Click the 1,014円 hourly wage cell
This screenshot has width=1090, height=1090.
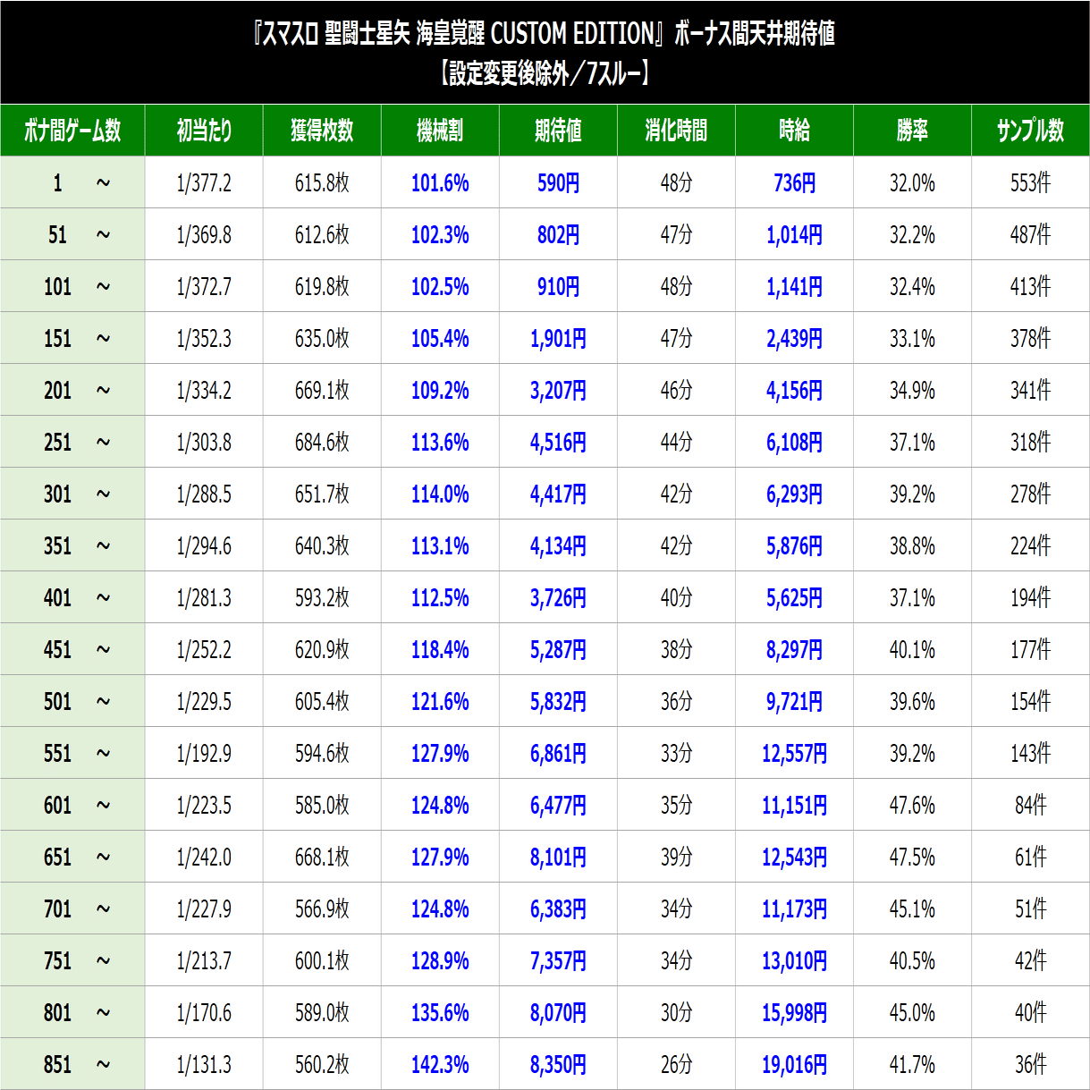[x=794, y=234]
